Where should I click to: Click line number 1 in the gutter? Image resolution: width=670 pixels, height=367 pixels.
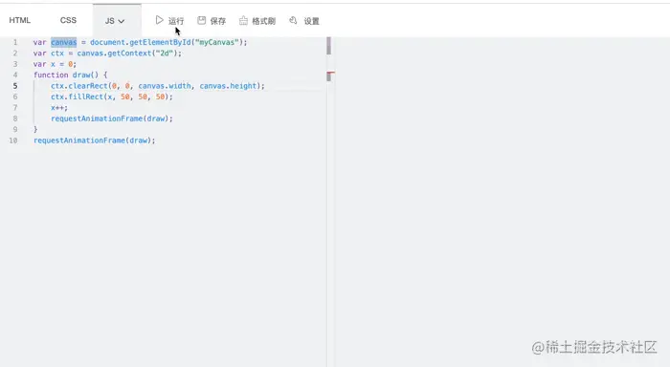point(15,42)
